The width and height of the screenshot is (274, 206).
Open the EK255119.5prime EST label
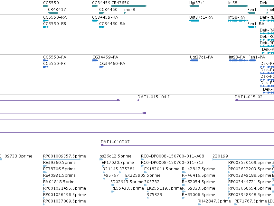[164, 188]
